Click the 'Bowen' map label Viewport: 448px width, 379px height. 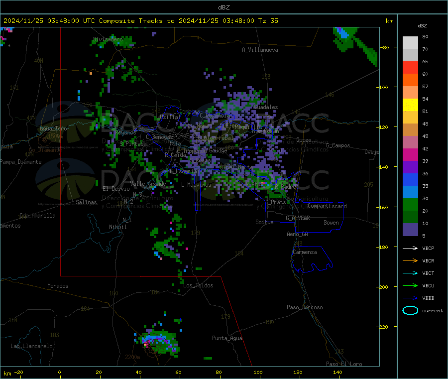coord(331,223)
